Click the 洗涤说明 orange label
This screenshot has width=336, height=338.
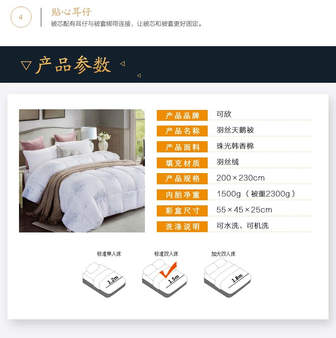(x=182, y=227)
